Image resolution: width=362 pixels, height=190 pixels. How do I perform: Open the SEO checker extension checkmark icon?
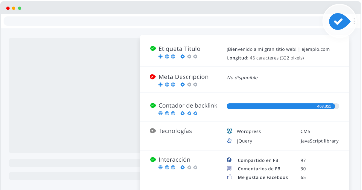[339, 21]
